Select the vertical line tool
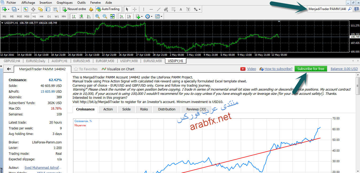Viewport: 360px width, 173px height. (144, 9)
